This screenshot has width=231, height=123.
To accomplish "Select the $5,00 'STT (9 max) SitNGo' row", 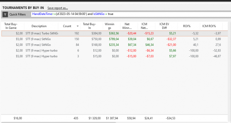I will 115,39.
